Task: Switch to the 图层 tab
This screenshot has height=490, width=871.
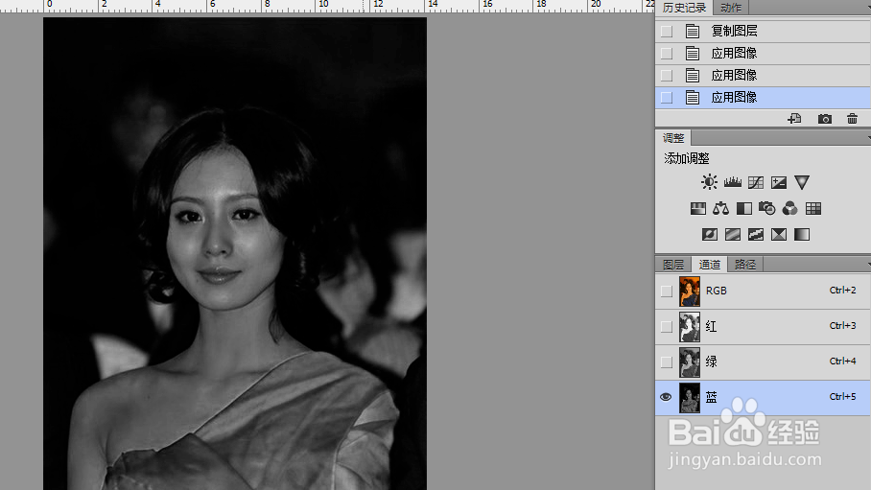Action: tap(673, 265)
